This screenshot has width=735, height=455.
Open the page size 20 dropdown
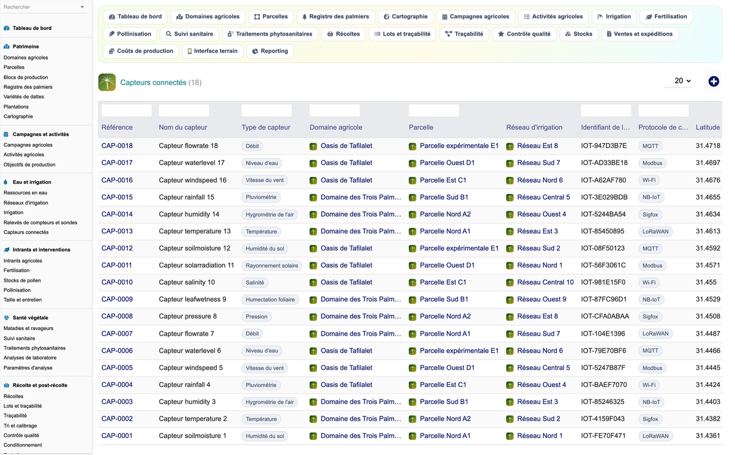[x=679, y=81]
